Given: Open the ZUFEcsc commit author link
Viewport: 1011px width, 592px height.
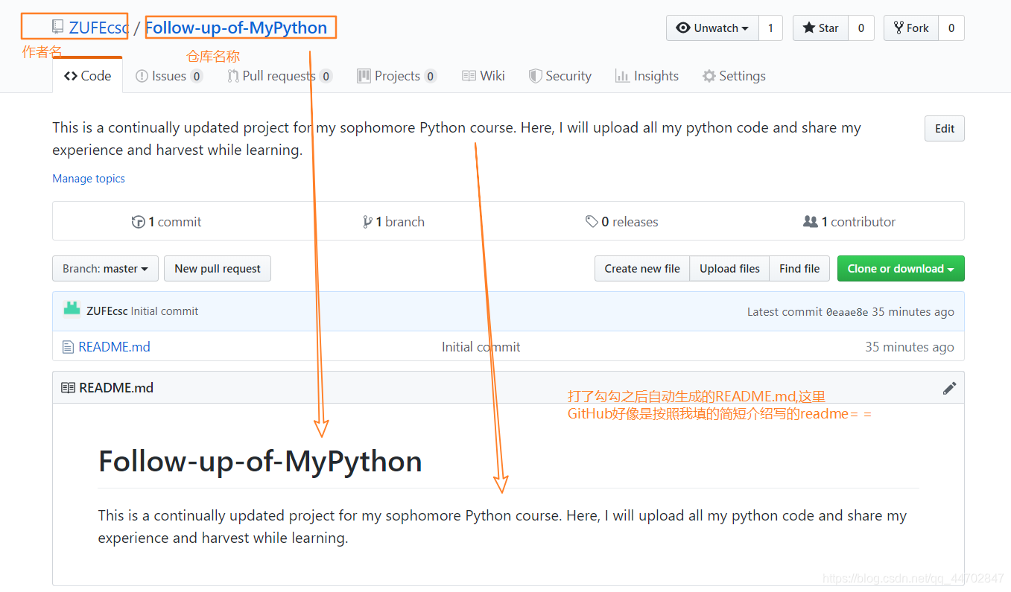Looking at the screenshot, I should click(107, 311).
